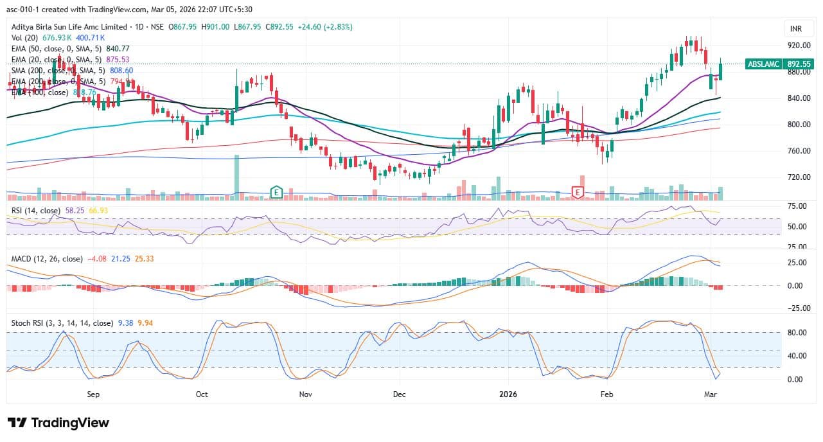The image size is (823, 442).
Task: Click the 720.00 price axis label
Action: tap(799, 177)
